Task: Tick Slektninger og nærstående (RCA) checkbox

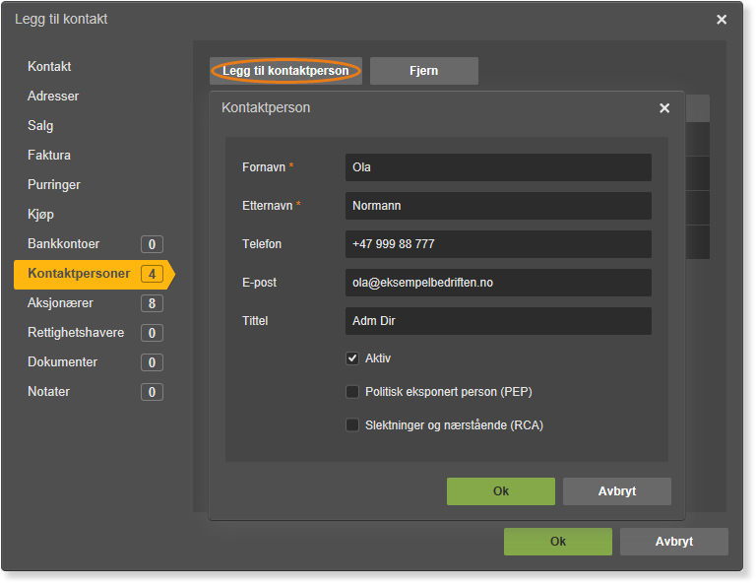Action: 352,424
